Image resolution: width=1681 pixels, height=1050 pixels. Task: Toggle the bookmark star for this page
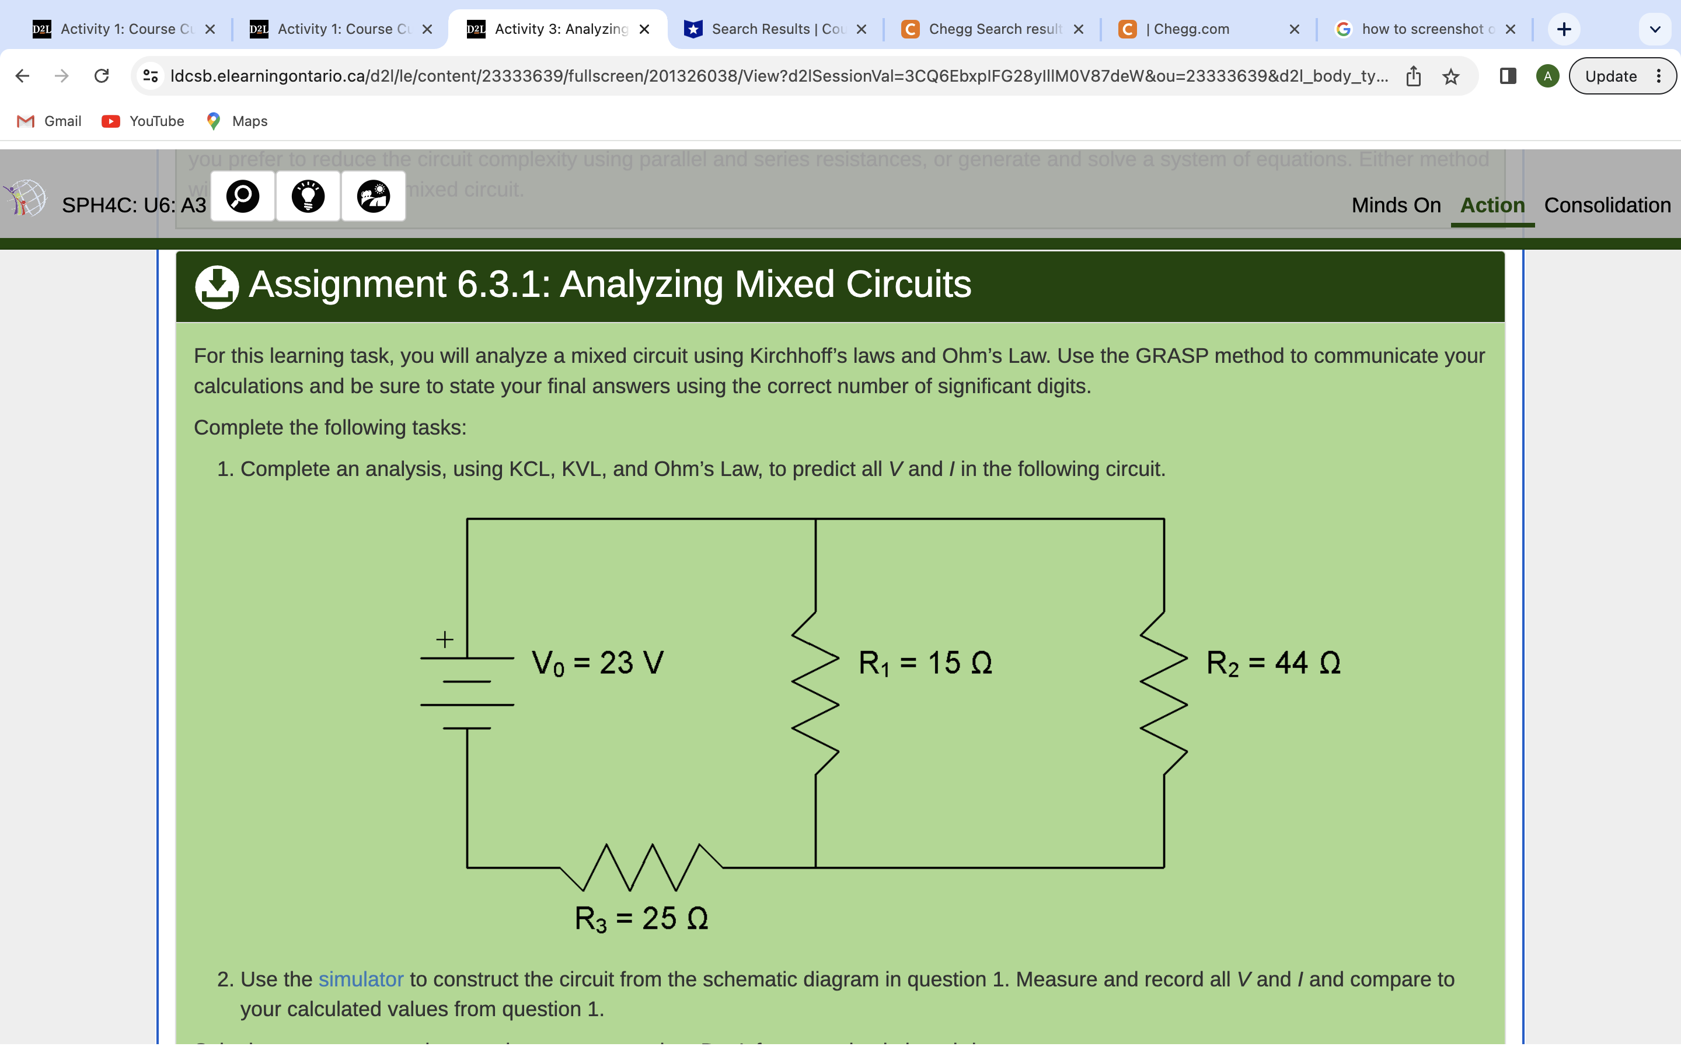1450,76
